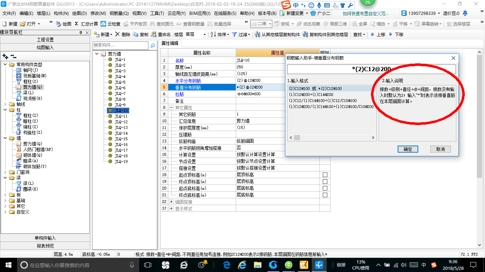
Task: Open File Explorer from the taskbar
Action: click(x=258, y=265)
